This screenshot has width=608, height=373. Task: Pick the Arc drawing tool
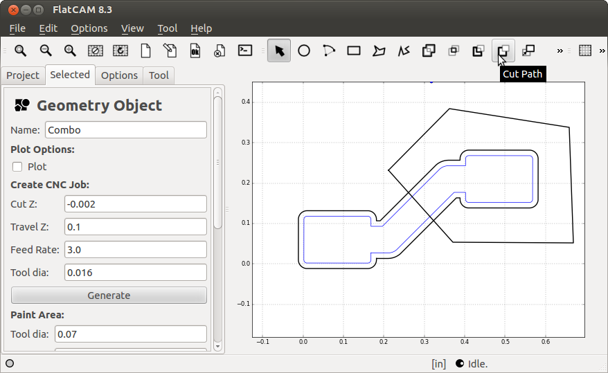[329, 51]
